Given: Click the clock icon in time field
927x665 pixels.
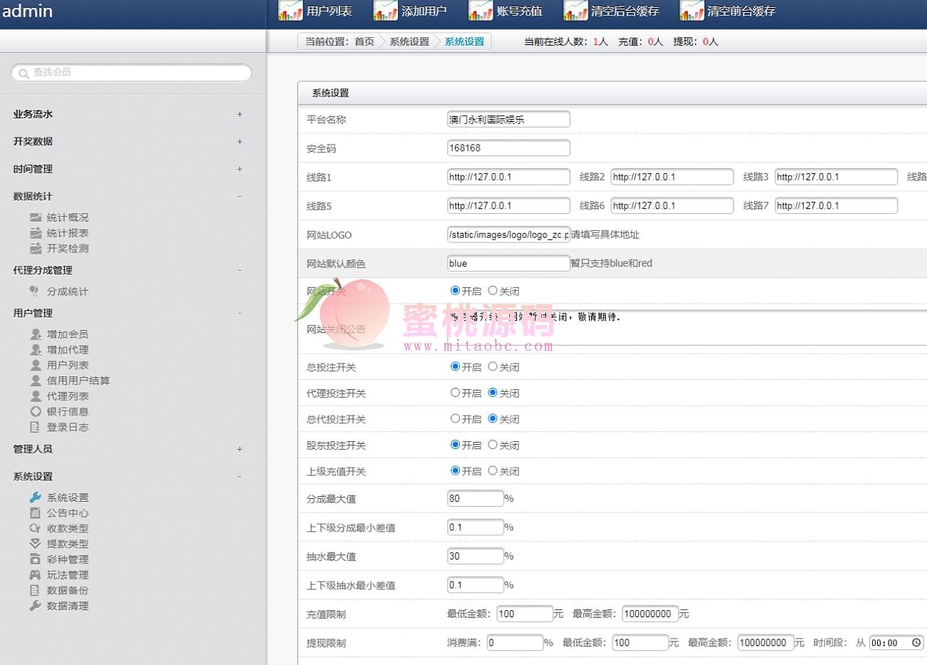Looking at the screenshot, I should pos(916,643).
